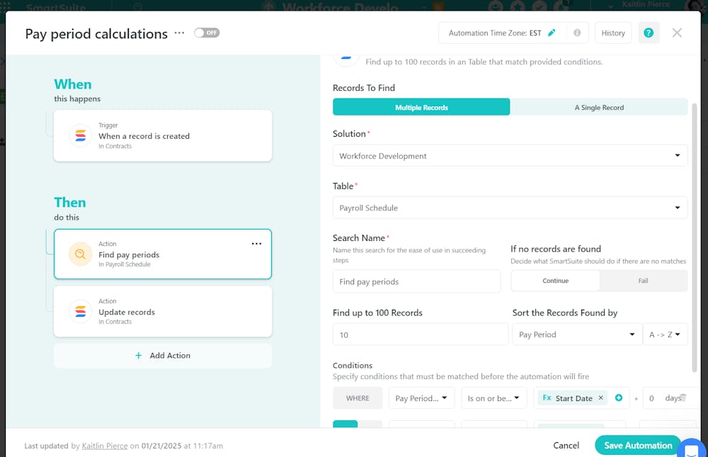Viewport: 708px width, 457px height.
Task: Click the SmartSuite trigger icon on the trigger card
Action: coord(81,135)
